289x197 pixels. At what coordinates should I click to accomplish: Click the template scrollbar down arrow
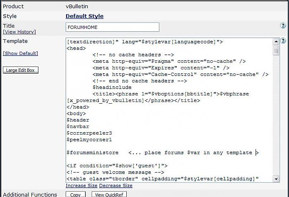coord(276,179)
